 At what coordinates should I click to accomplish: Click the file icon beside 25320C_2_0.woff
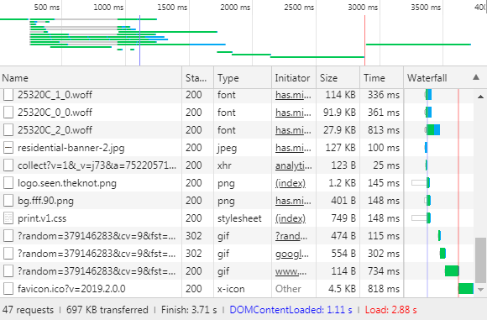[x=8, y=130]
